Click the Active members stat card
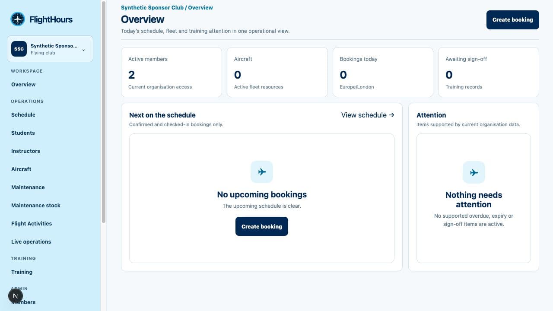This screenshot has height=311, width=553. (x=172, y=72)
